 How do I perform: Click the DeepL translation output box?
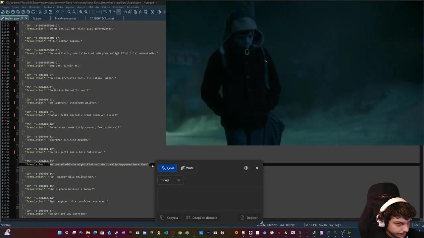[209, 199]
